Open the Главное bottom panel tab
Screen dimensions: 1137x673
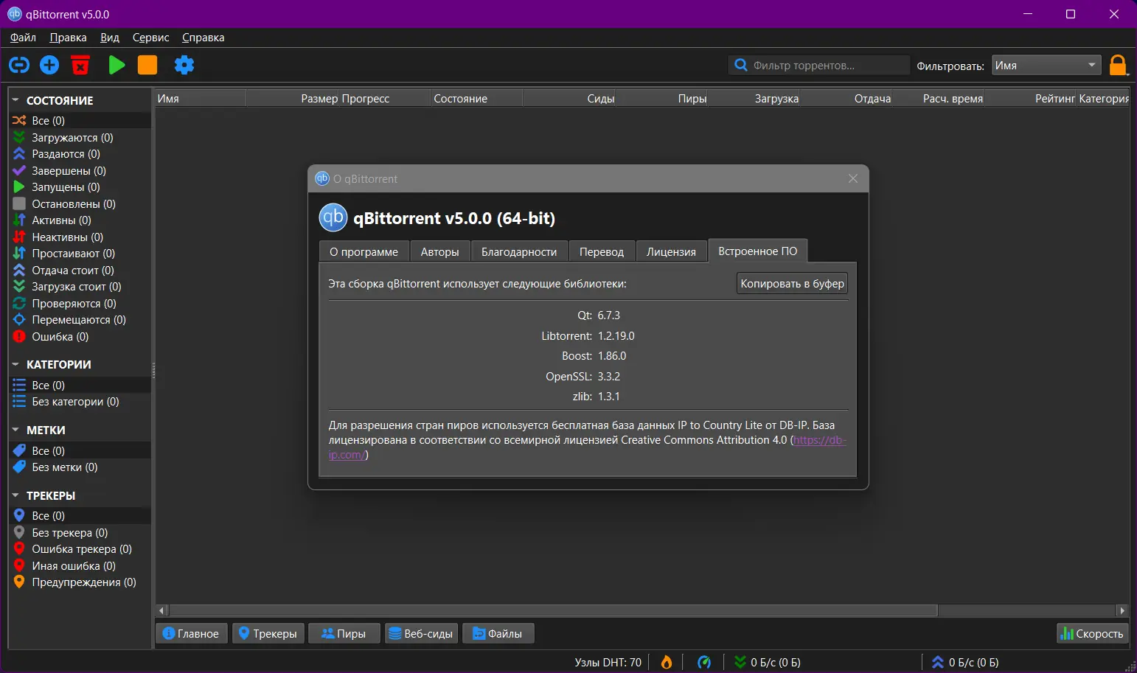point(192,633)
